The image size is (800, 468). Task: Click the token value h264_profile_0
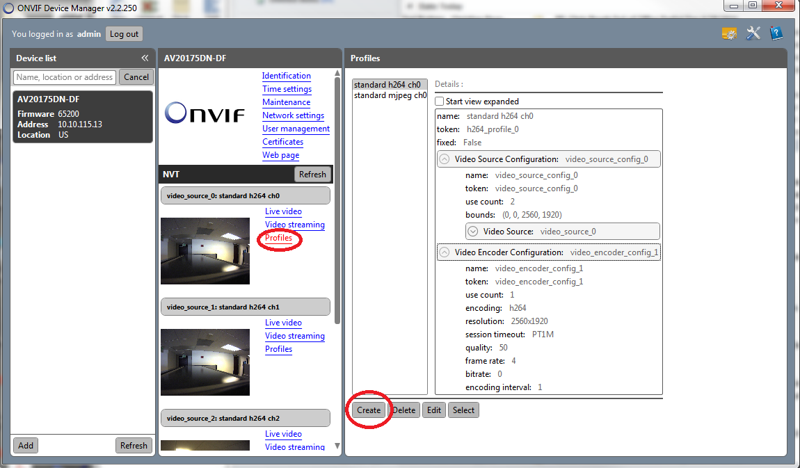tap(493, 129)
